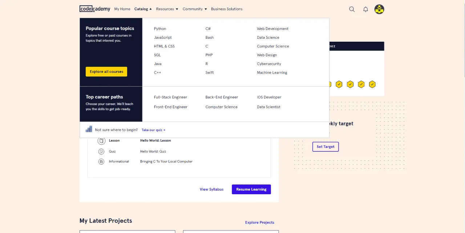Click the Explore Projects link

point(260,222)
